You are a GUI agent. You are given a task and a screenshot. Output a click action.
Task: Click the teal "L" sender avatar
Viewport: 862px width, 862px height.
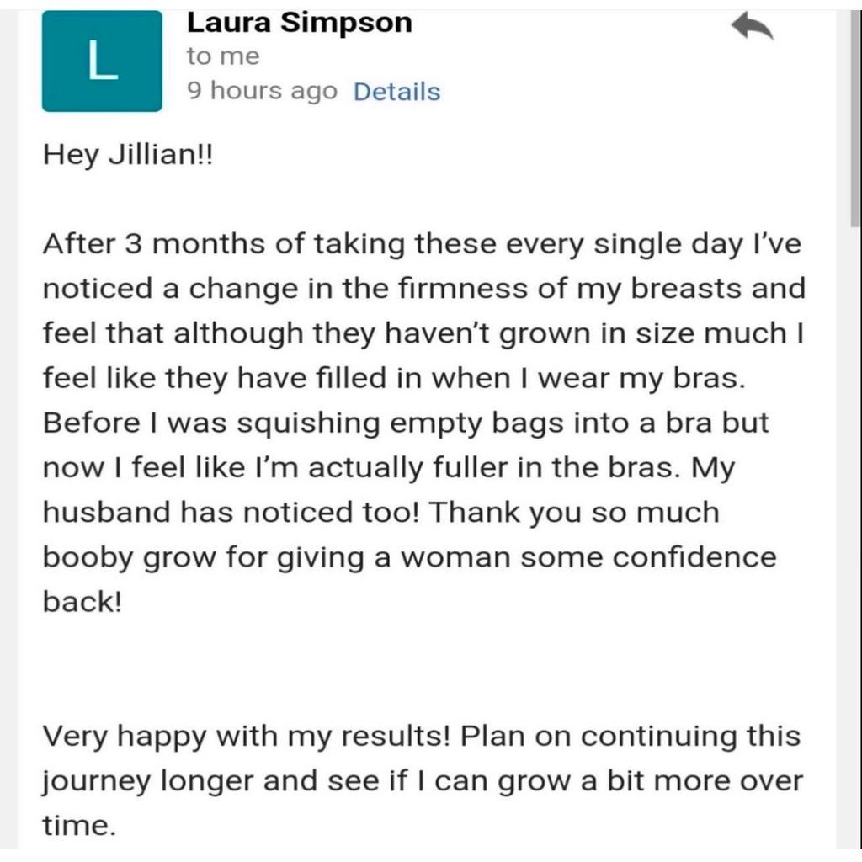pos(102,61)
